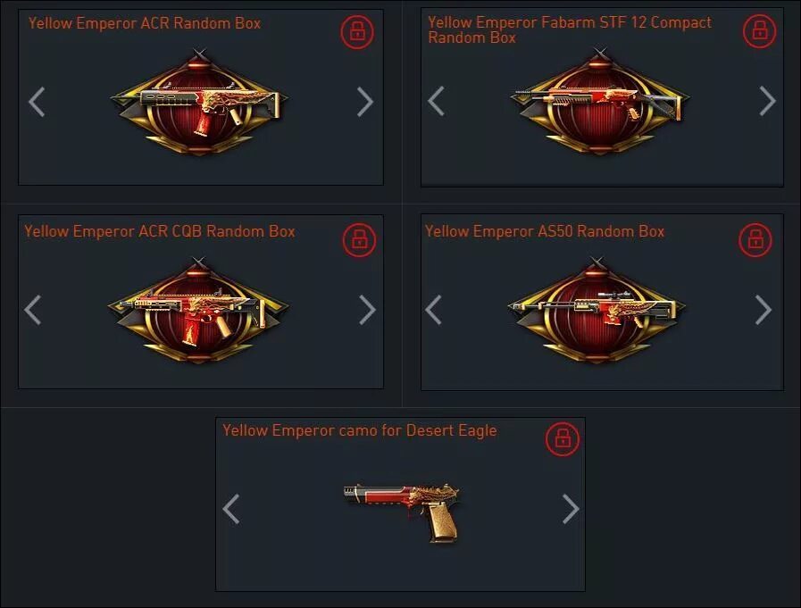The width and height of the screenshot is (801, 608).
Task: Click the lock icon on Yellow Emperor ACR Random Box
Action: (x=357, y=31)
